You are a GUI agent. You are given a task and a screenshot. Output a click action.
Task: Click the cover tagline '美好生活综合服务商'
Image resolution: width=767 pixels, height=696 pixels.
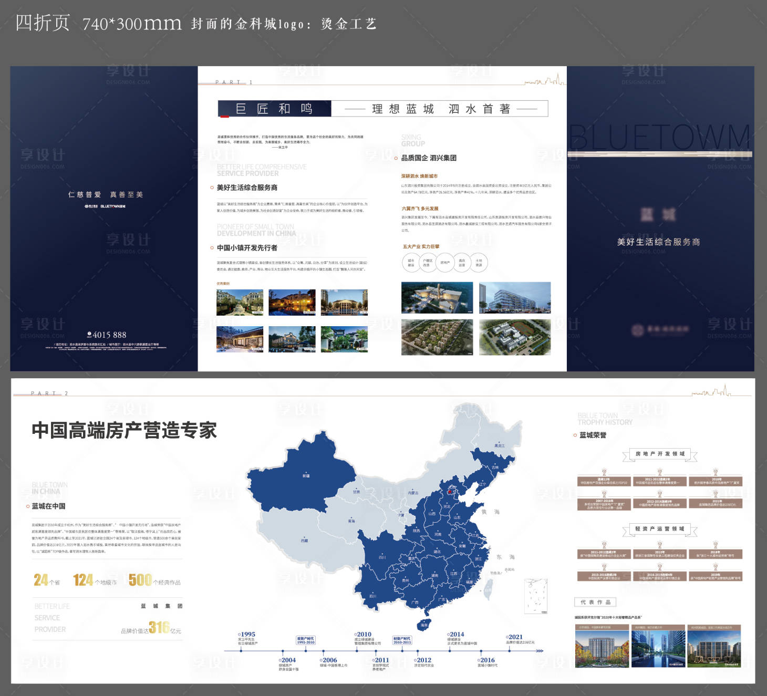[658, 242]
